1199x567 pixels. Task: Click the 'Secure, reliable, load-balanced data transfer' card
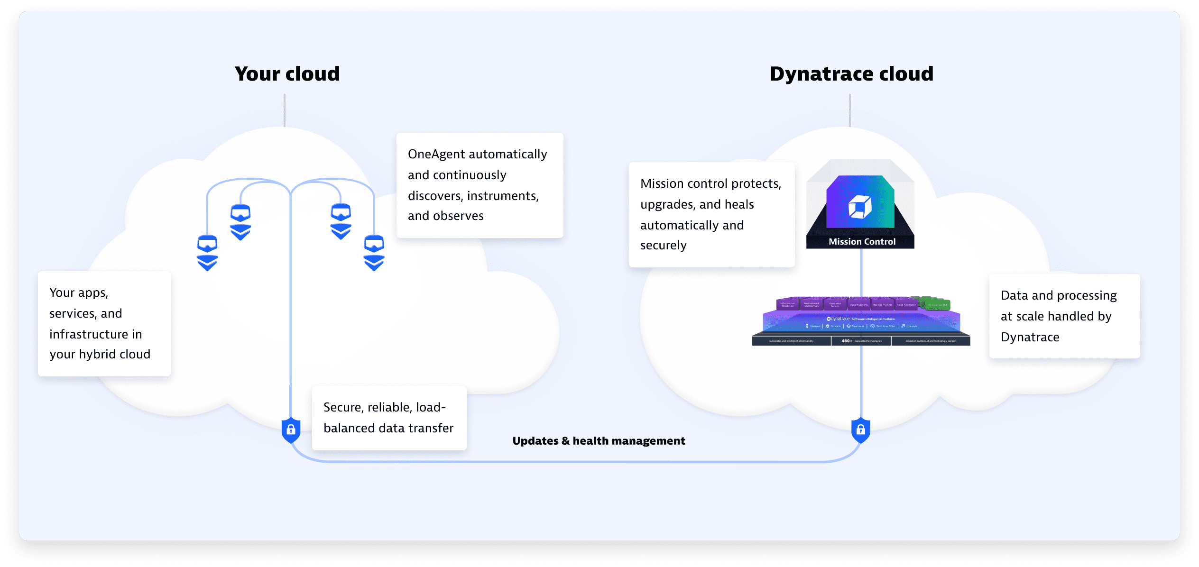click(x=389, y=418)
